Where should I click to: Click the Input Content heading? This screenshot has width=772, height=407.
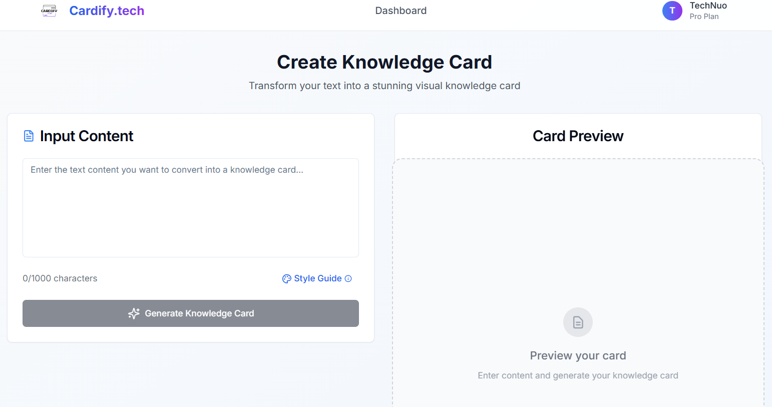86,136
